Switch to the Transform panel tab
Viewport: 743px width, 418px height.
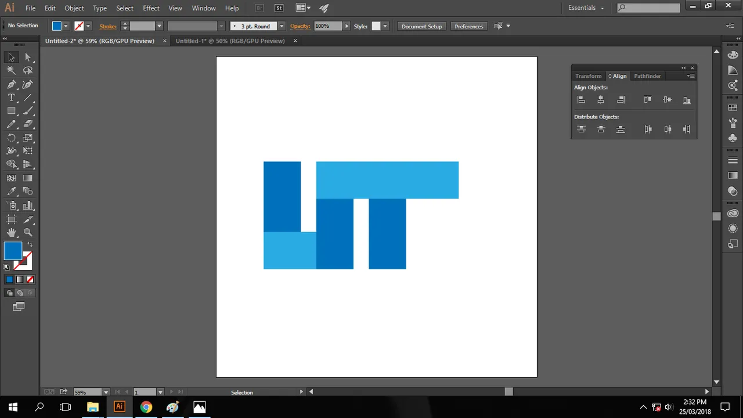[x=589, y=76]
